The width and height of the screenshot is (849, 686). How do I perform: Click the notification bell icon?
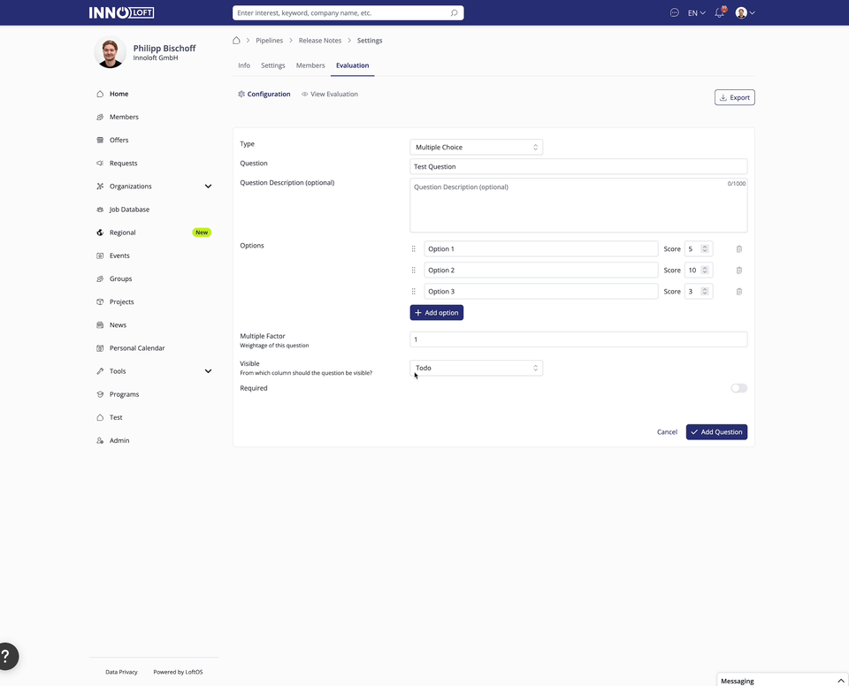(x=719, y=13)
